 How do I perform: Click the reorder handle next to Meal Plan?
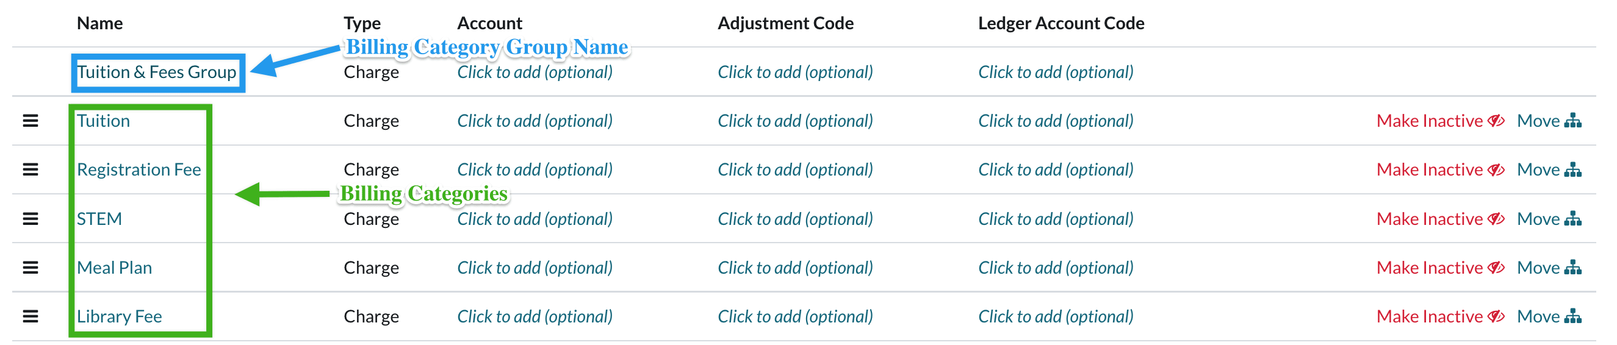coord(30,268)
